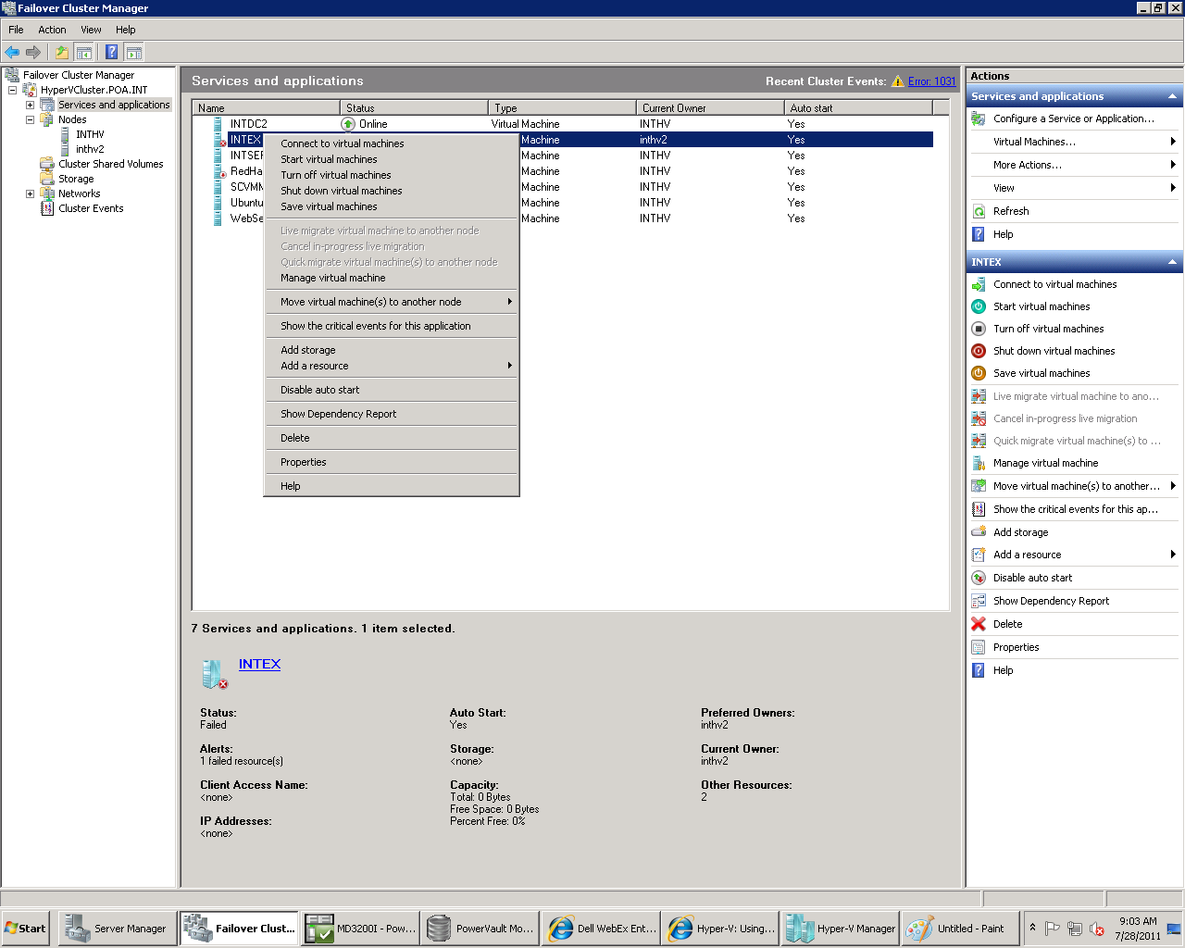1185x948 pixels.
Task: Open the PowerVault taskbar window
Action: [480, 929]
